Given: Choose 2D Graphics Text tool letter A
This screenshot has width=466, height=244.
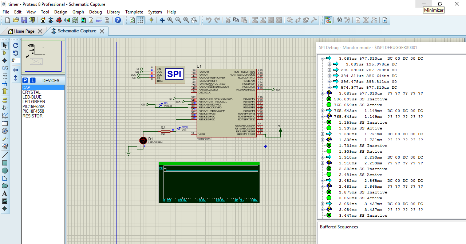Looking at the screenshot, I should 5,193.
